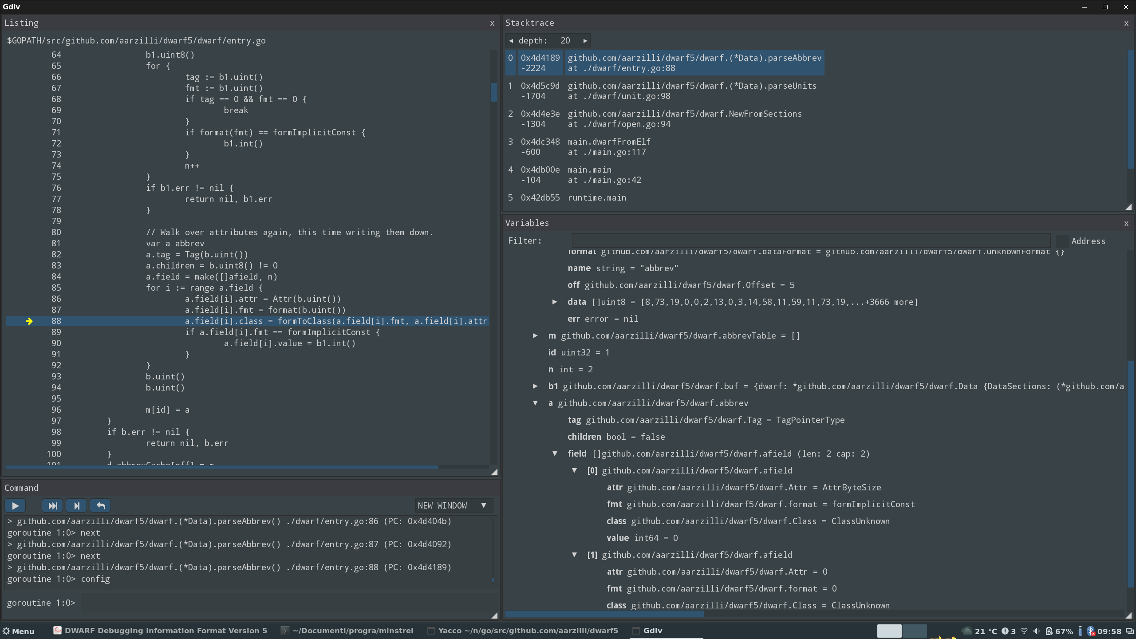Close the Variables panel
Viewport: 1136px width, 639px height.
(x=1126, y=224)
